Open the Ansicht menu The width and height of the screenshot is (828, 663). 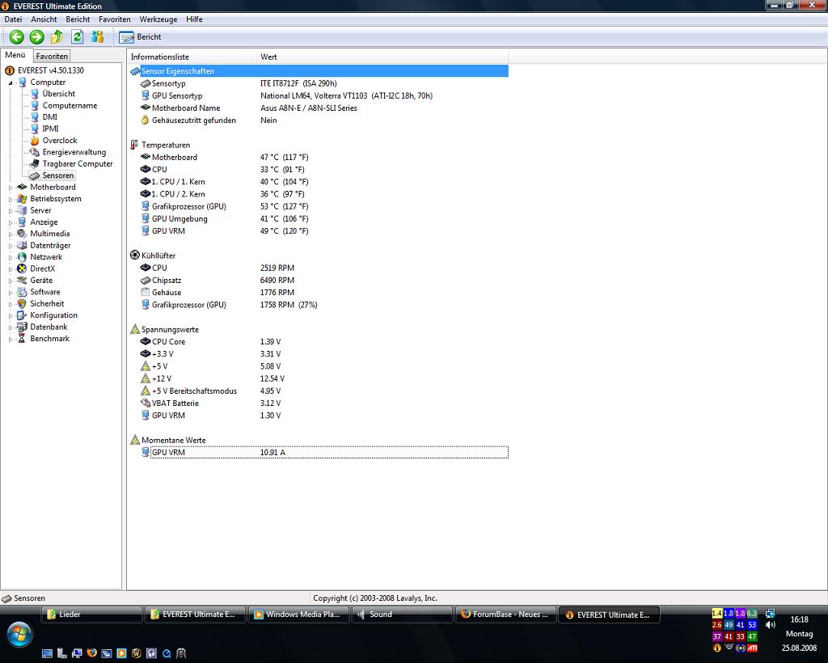tap(44, 19)
